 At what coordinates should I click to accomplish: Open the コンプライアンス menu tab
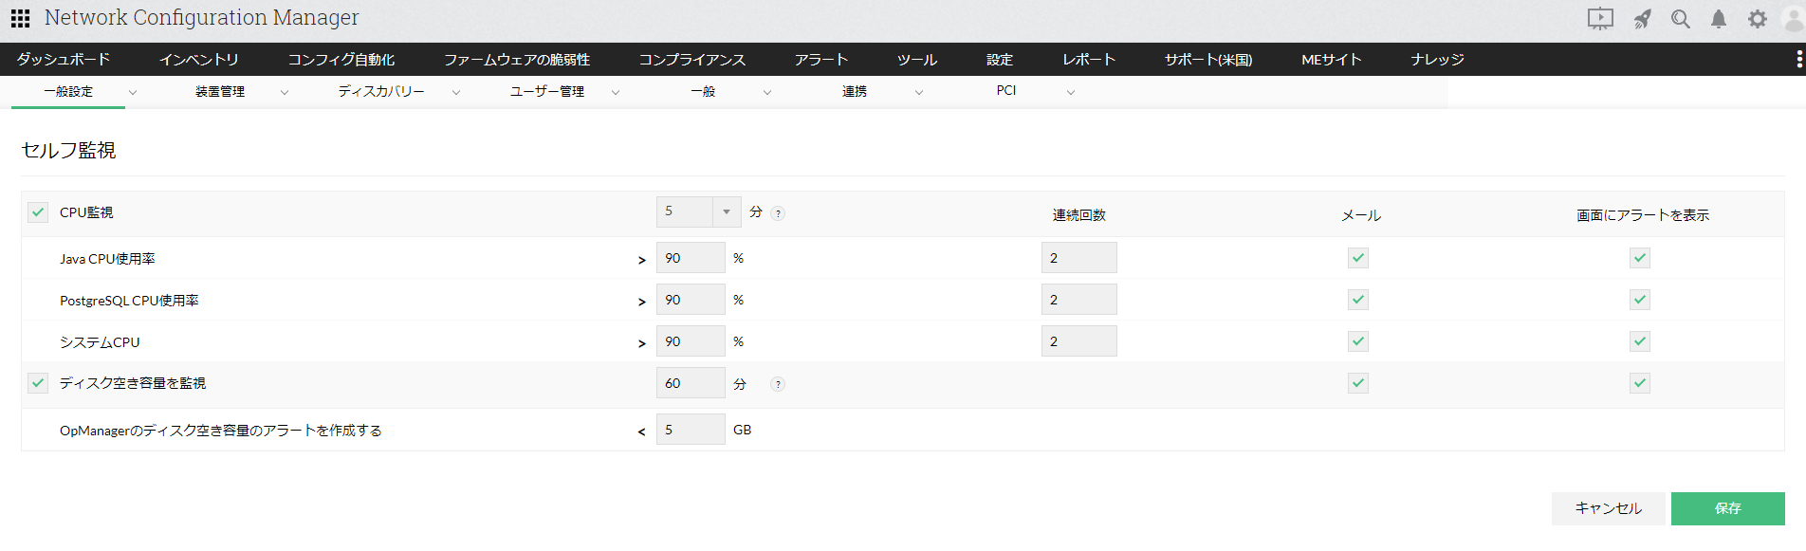tap(691, 59)
